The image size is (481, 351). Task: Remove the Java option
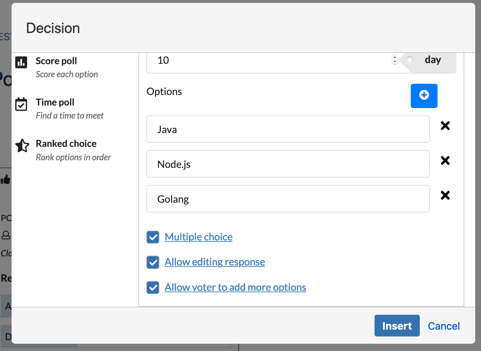click(445, 126)
